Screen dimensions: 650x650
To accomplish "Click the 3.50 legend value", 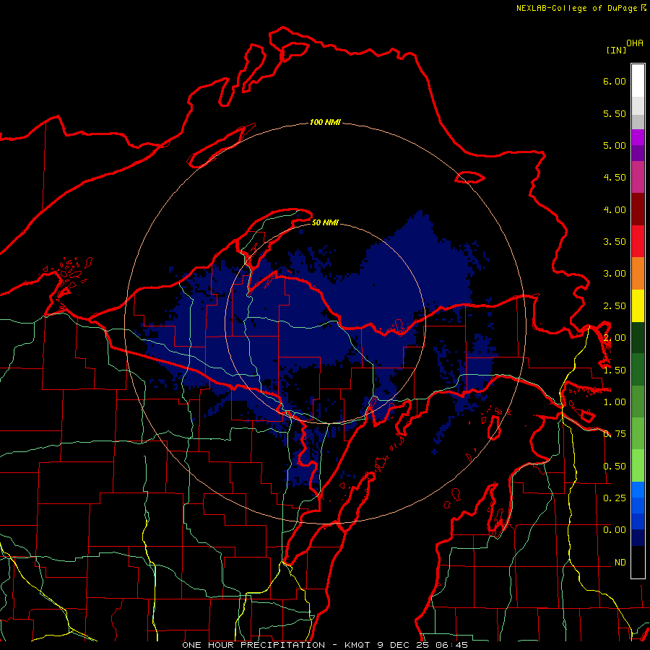I will tap(615, 242).
